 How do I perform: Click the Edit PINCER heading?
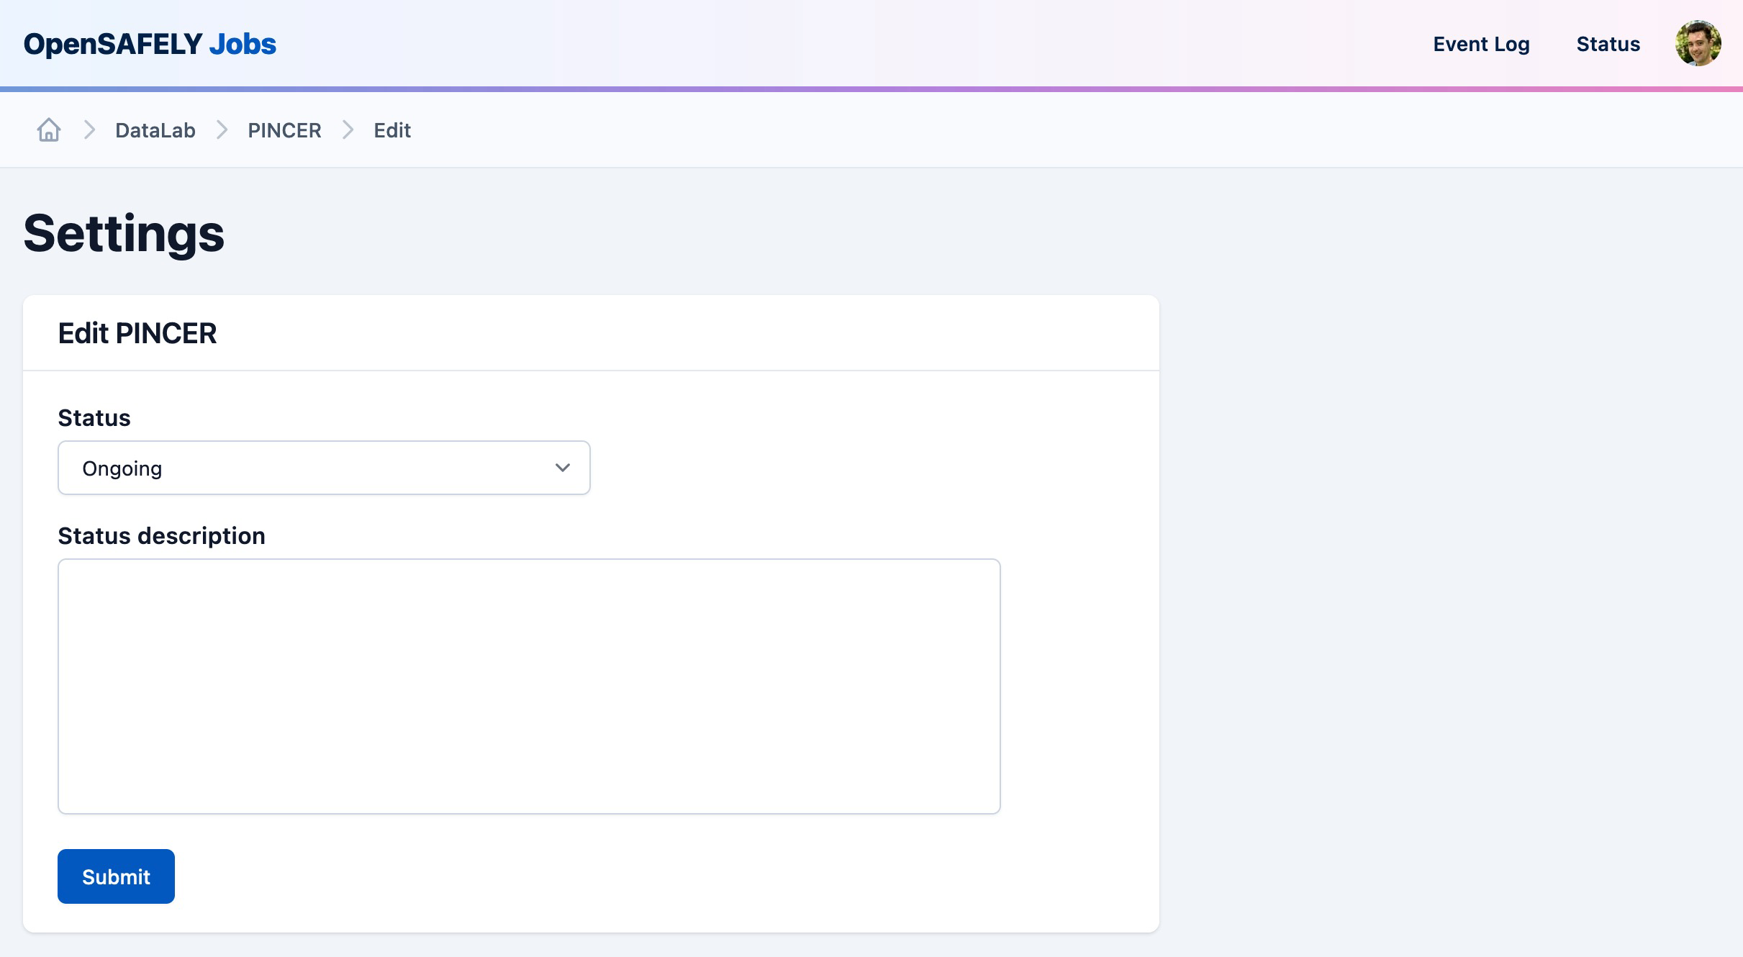coord(137,333)
